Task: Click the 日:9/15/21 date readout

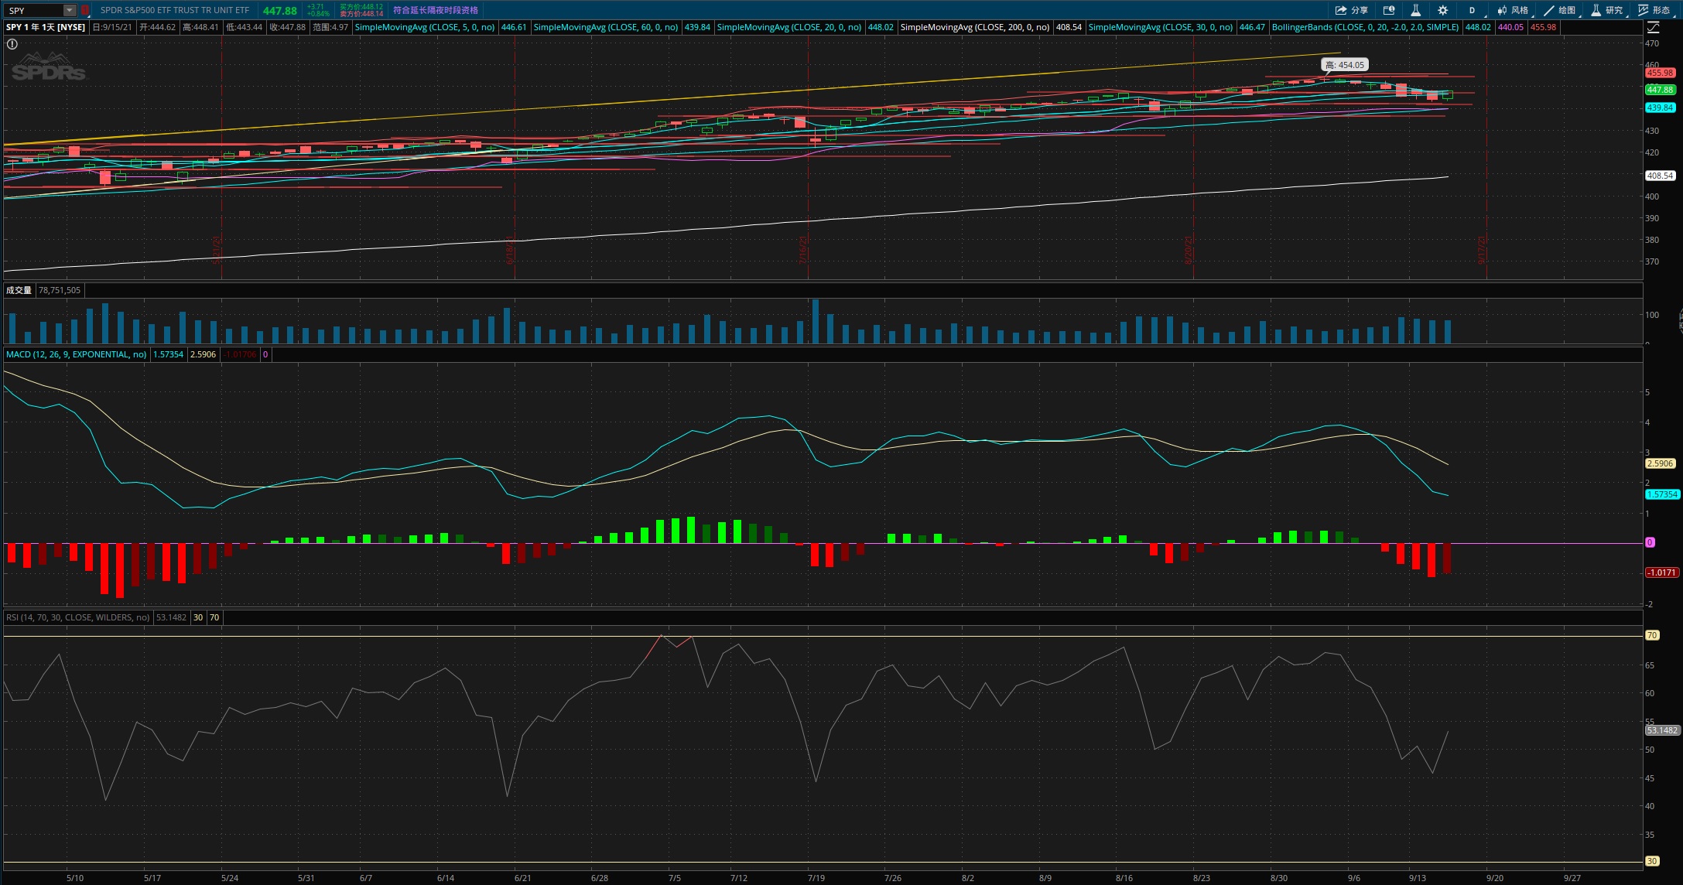Action: [112, 27]
